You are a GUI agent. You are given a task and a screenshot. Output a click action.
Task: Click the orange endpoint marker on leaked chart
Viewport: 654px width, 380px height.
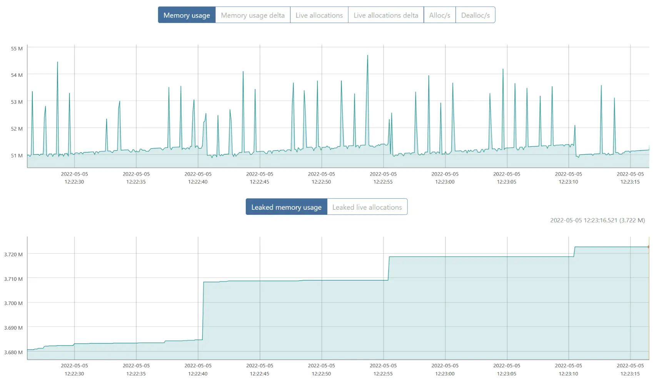pos(648,247)
